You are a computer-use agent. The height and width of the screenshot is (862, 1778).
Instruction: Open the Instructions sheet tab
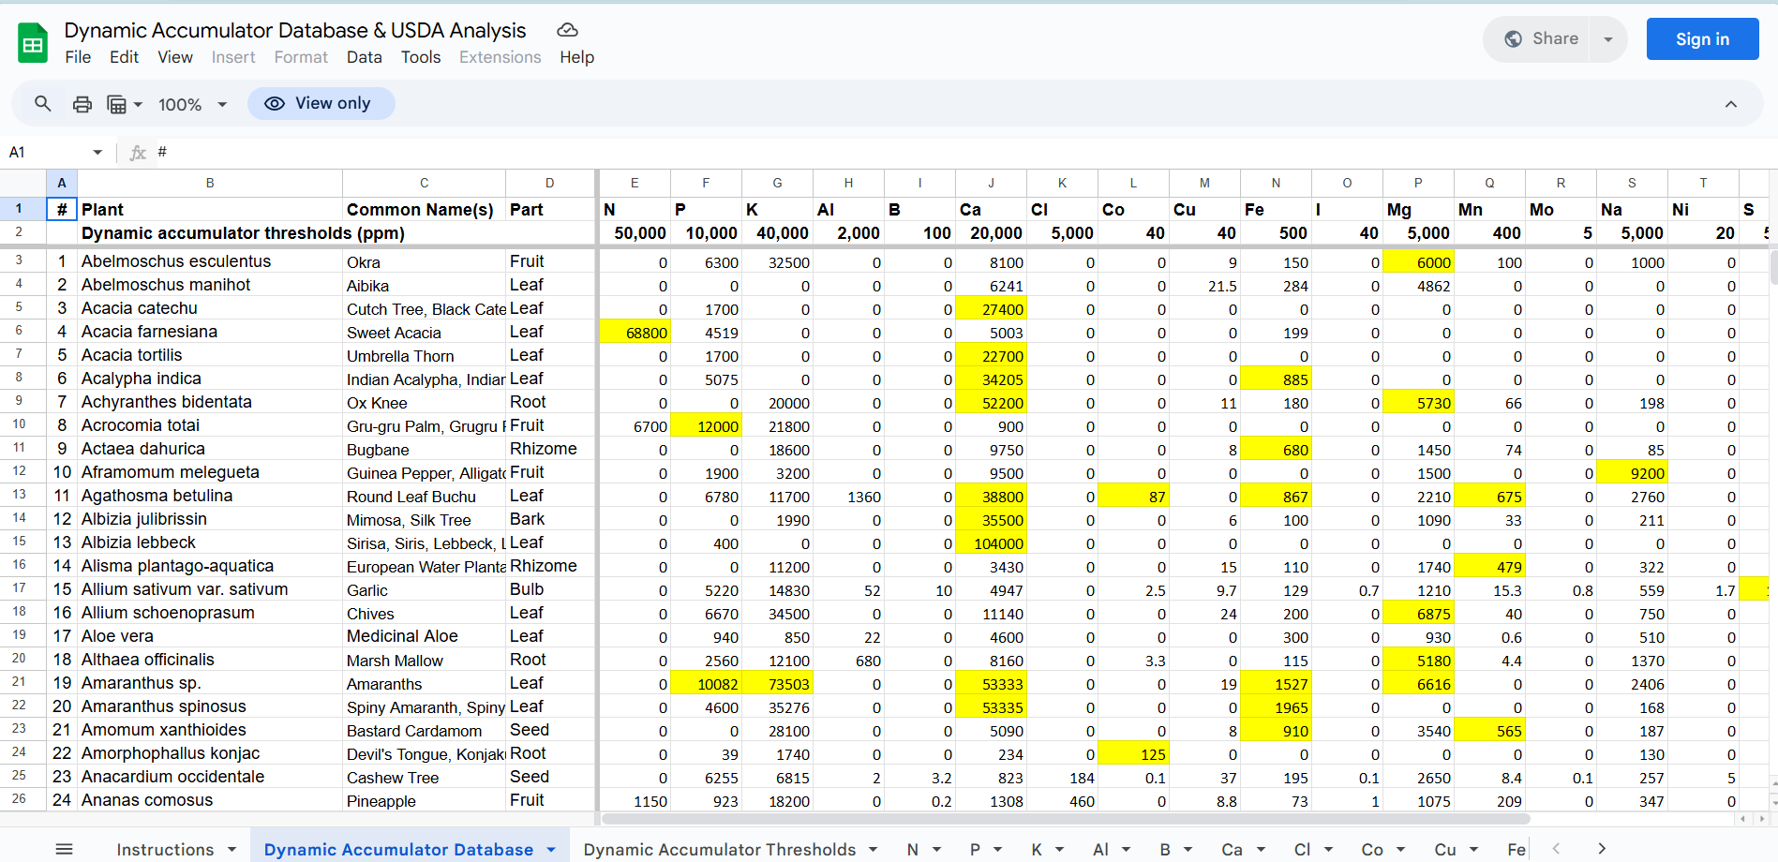[165, 849]
